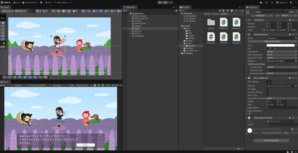Click the Add Component button
This screenshot has height=153, width=298.
(271, 140)
